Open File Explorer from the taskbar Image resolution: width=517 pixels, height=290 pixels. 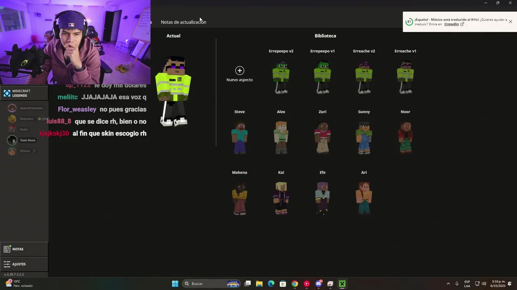point(259,284)
